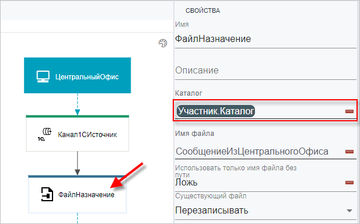The image size is (360, 224).
Task: Select the ФайлНазначение node
Action: point(78,194)
